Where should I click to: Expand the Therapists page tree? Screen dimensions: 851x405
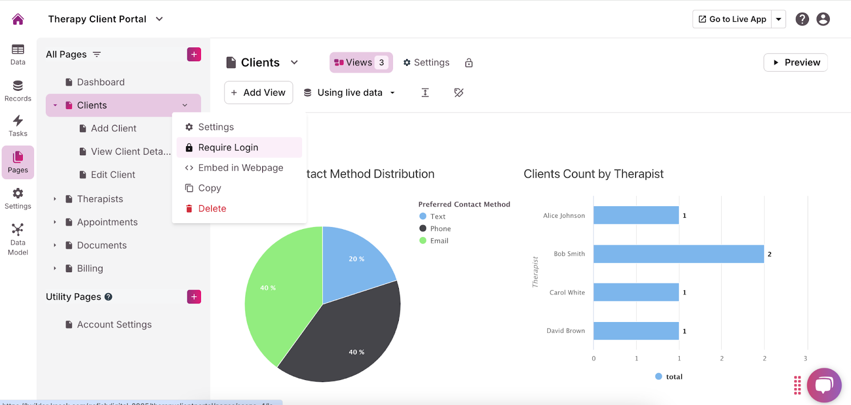pyautogui.click(x=55, y=199)
